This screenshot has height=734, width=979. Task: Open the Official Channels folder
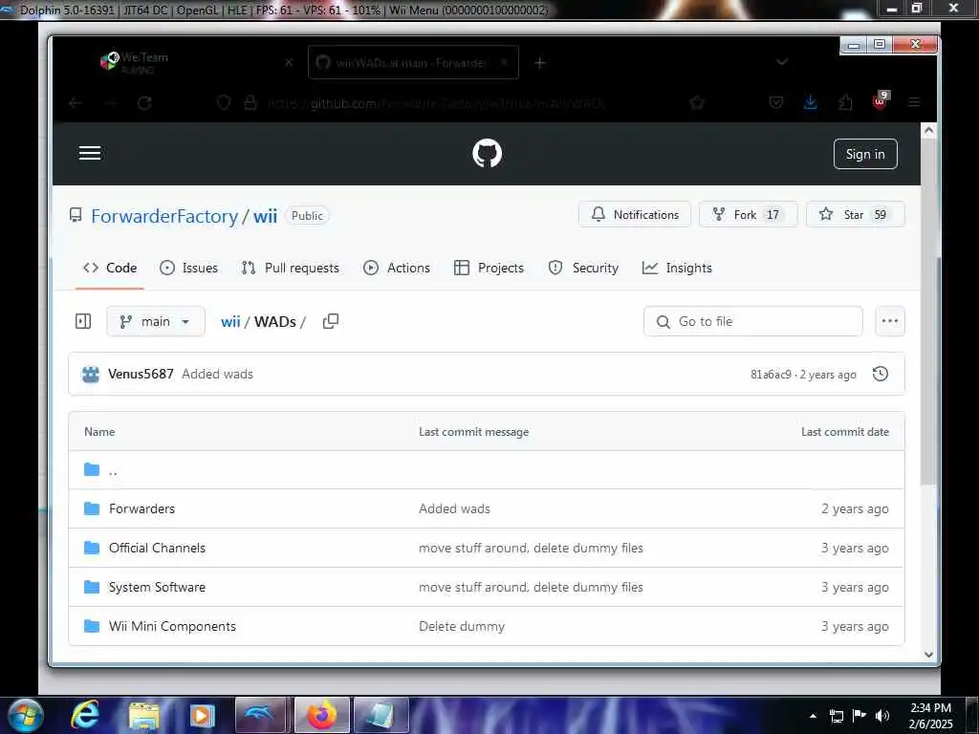coord(157,548)
